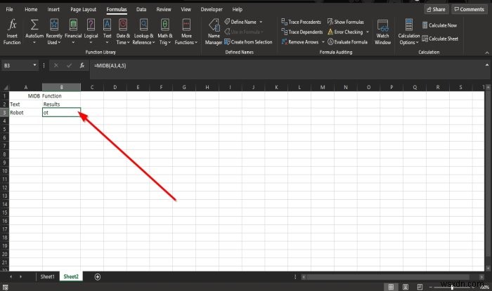This screenshot has height=291, width=492.
Task: Click Calculate Sheet
Action: [440, 39]
